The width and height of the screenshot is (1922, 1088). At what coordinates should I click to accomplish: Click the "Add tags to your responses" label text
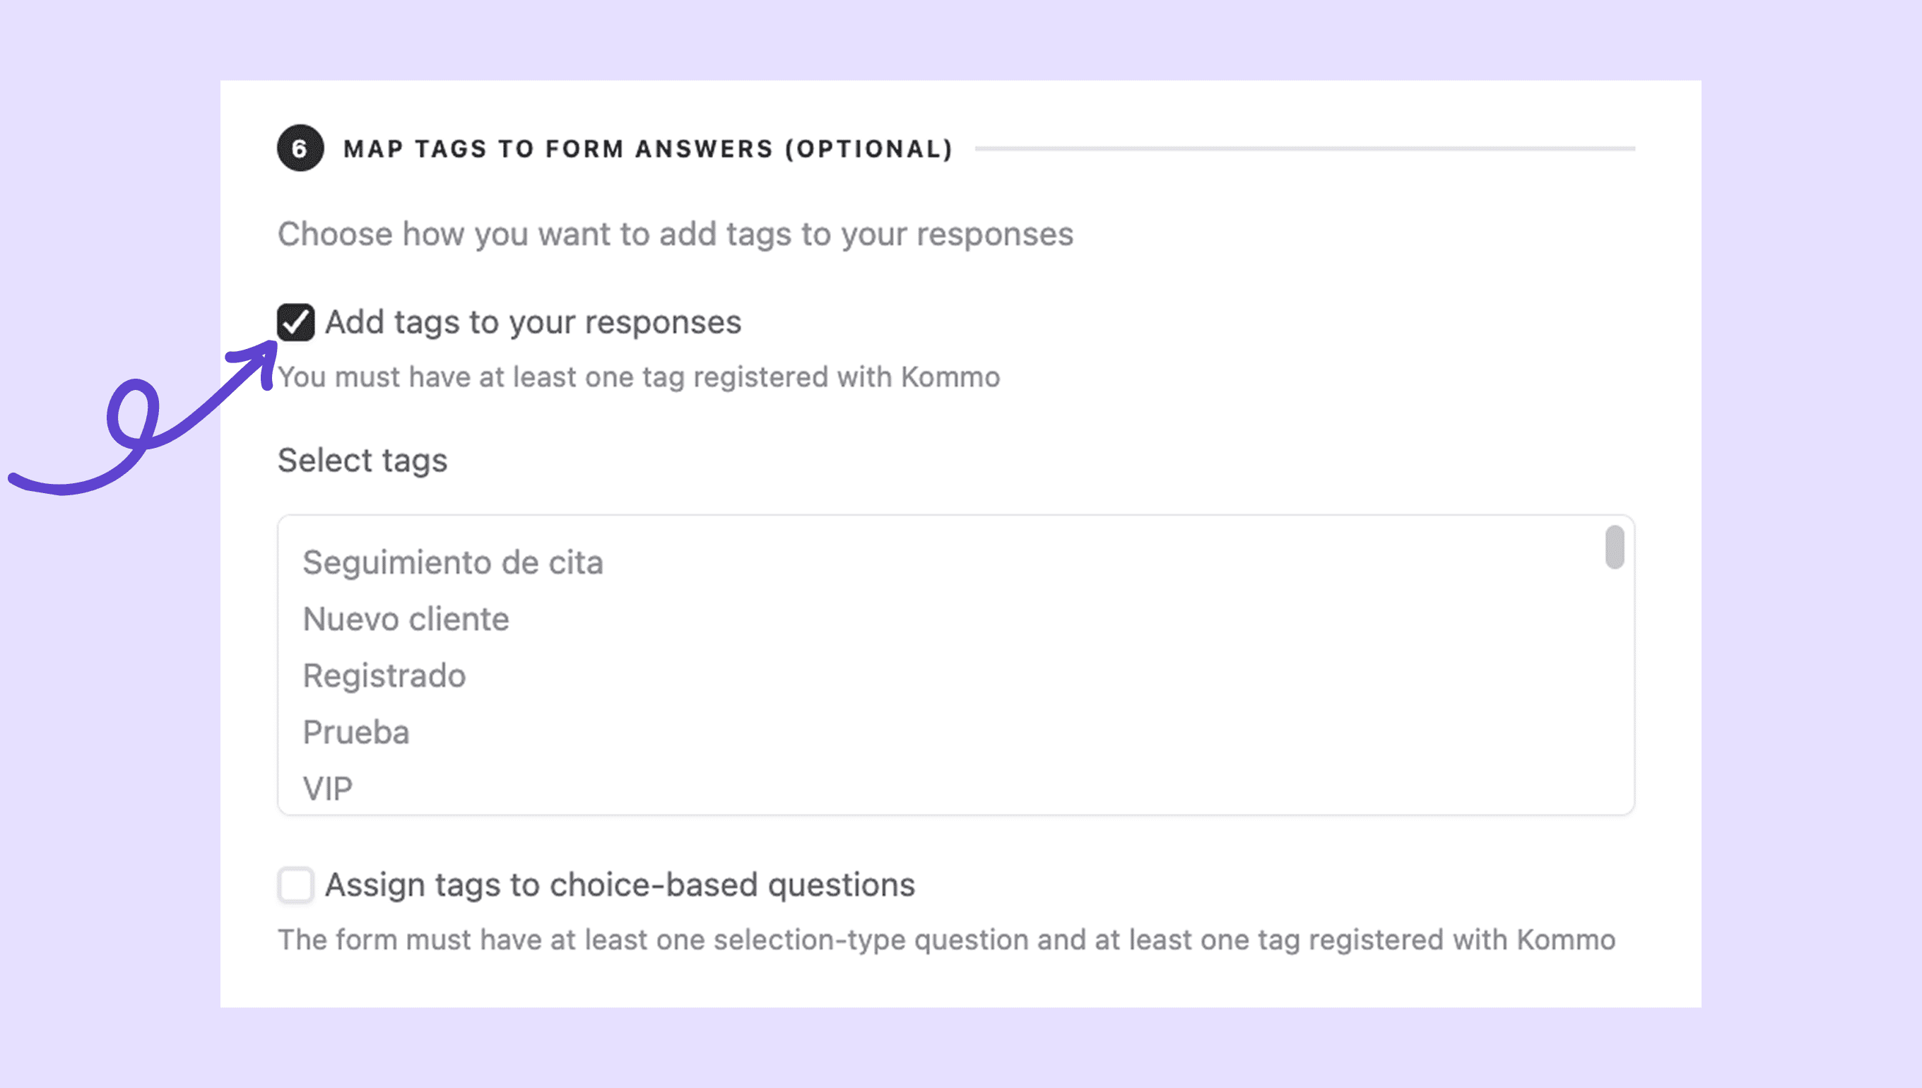(x=533, y=322)
